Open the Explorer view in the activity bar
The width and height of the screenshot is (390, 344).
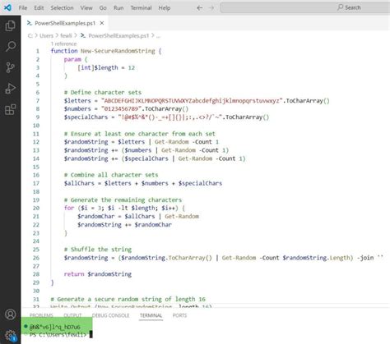click(x=10, y=25)
